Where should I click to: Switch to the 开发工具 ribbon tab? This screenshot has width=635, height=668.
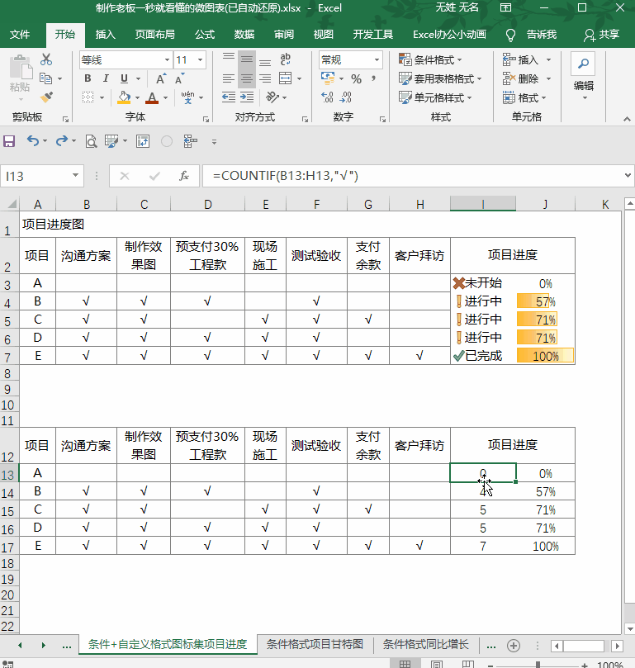(373, 34)
